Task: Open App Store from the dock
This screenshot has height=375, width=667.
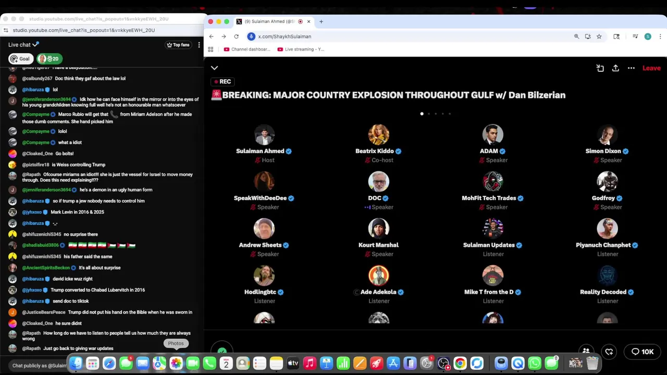Action: point(393,364)
